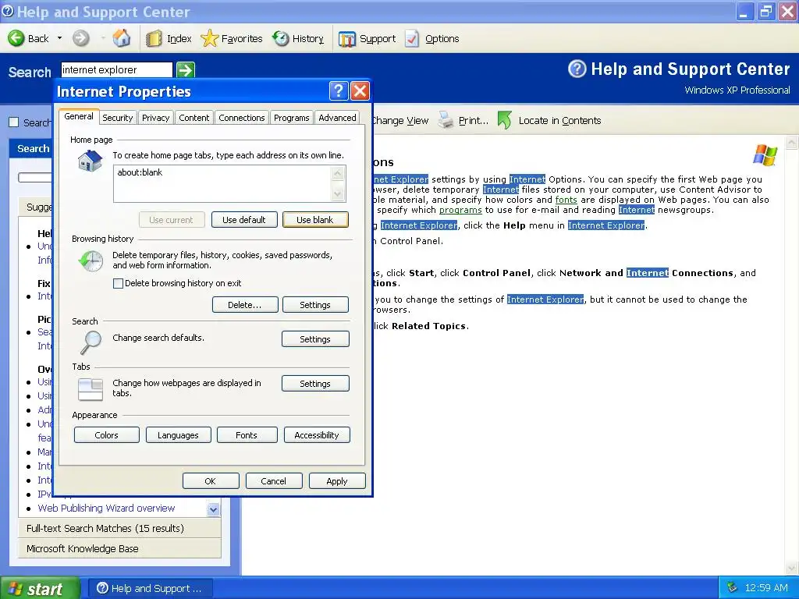Open the Options checklist icon
Screen dimensions: 799x599
pos(412,39)
